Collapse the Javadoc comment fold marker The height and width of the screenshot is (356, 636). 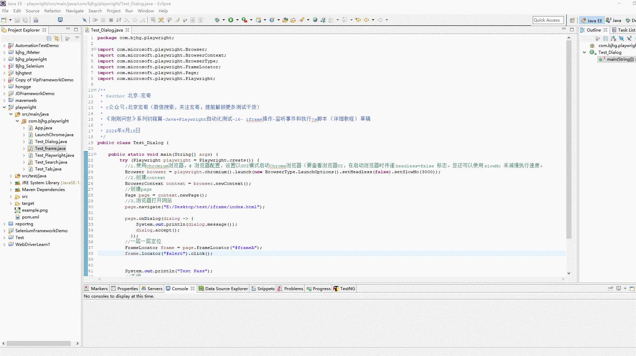95,90
